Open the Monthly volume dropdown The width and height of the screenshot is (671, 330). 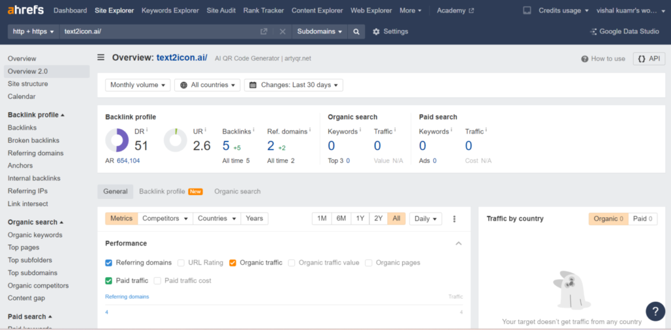click(138, 85)
